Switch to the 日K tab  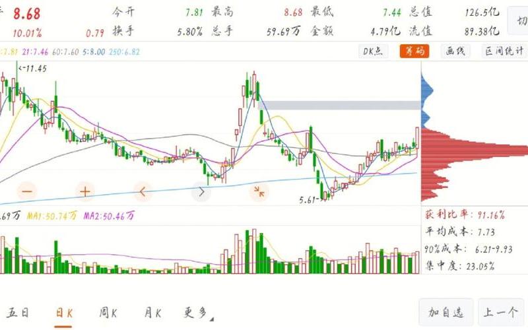pos(63,313)
